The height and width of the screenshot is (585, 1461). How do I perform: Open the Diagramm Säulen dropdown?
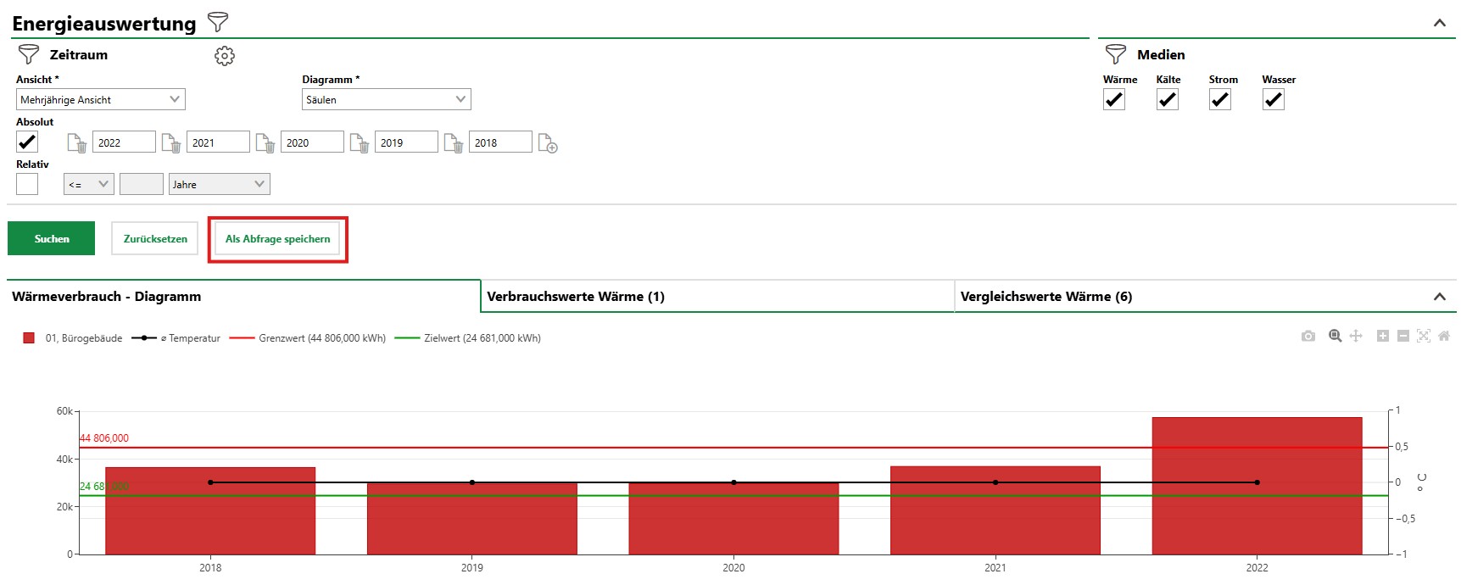click(x=387, y=99)
